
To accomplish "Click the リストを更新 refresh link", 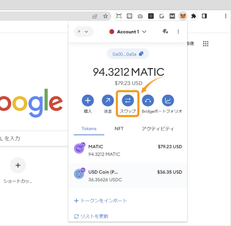I will click(91, 216).
